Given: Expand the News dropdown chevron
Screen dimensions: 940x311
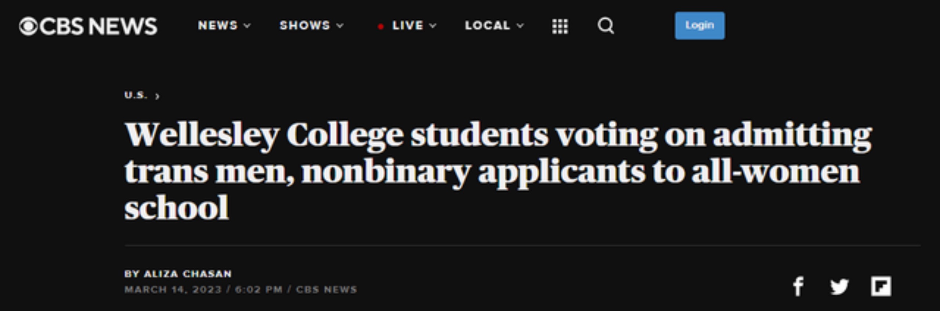Looking at the screenshot, I should (x=247, y=26).
